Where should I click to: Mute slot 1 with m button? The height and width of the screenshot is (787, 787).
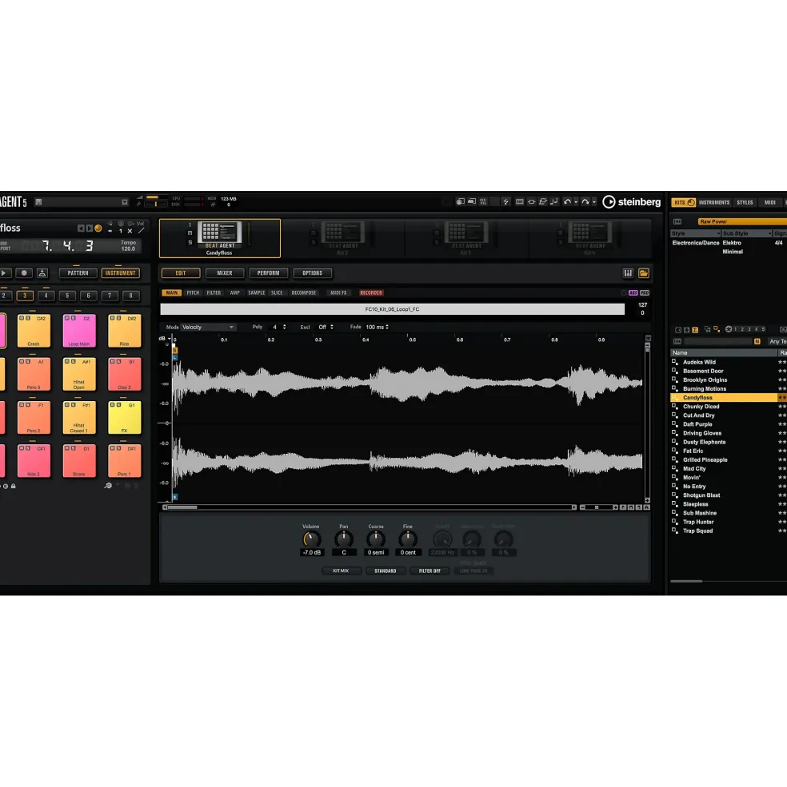(x=190, y=233)
